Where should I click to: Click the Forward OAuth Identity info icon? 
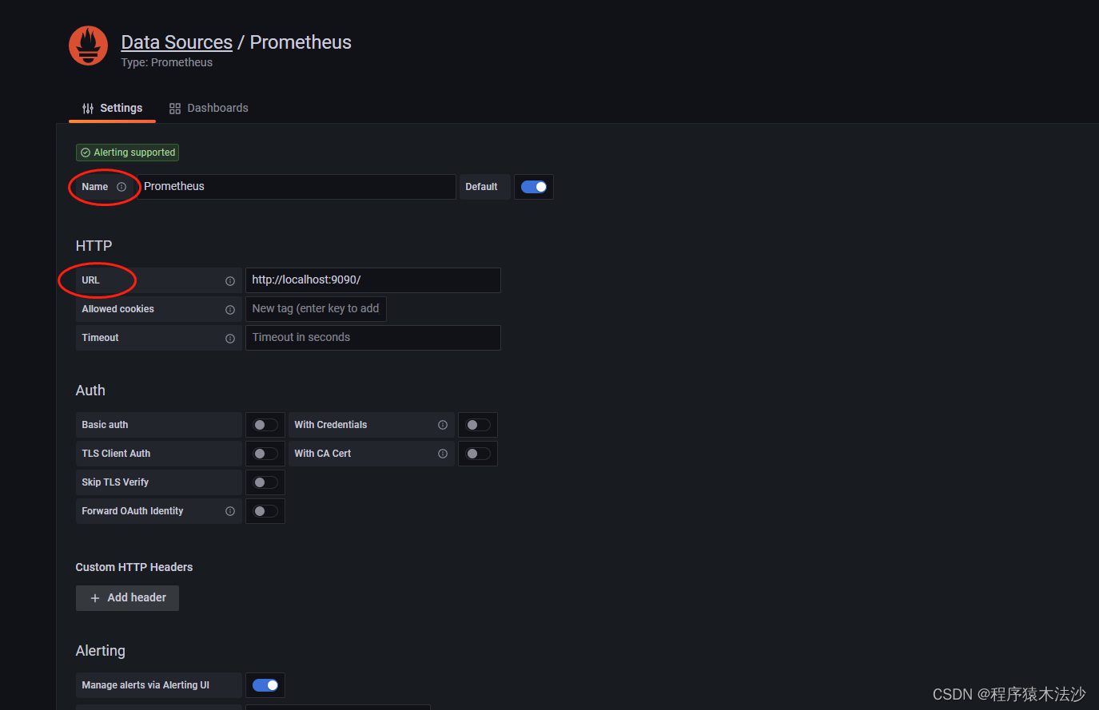pyautogui.click(x=230, y=511)
